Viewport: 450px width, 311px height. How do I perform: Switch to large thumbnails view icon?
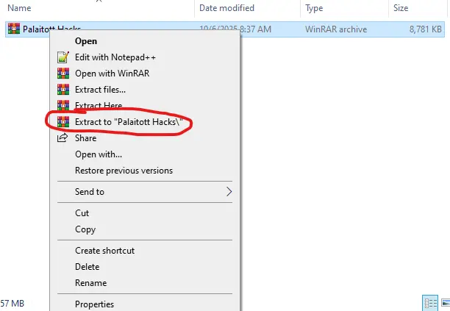tap(446, 303)
